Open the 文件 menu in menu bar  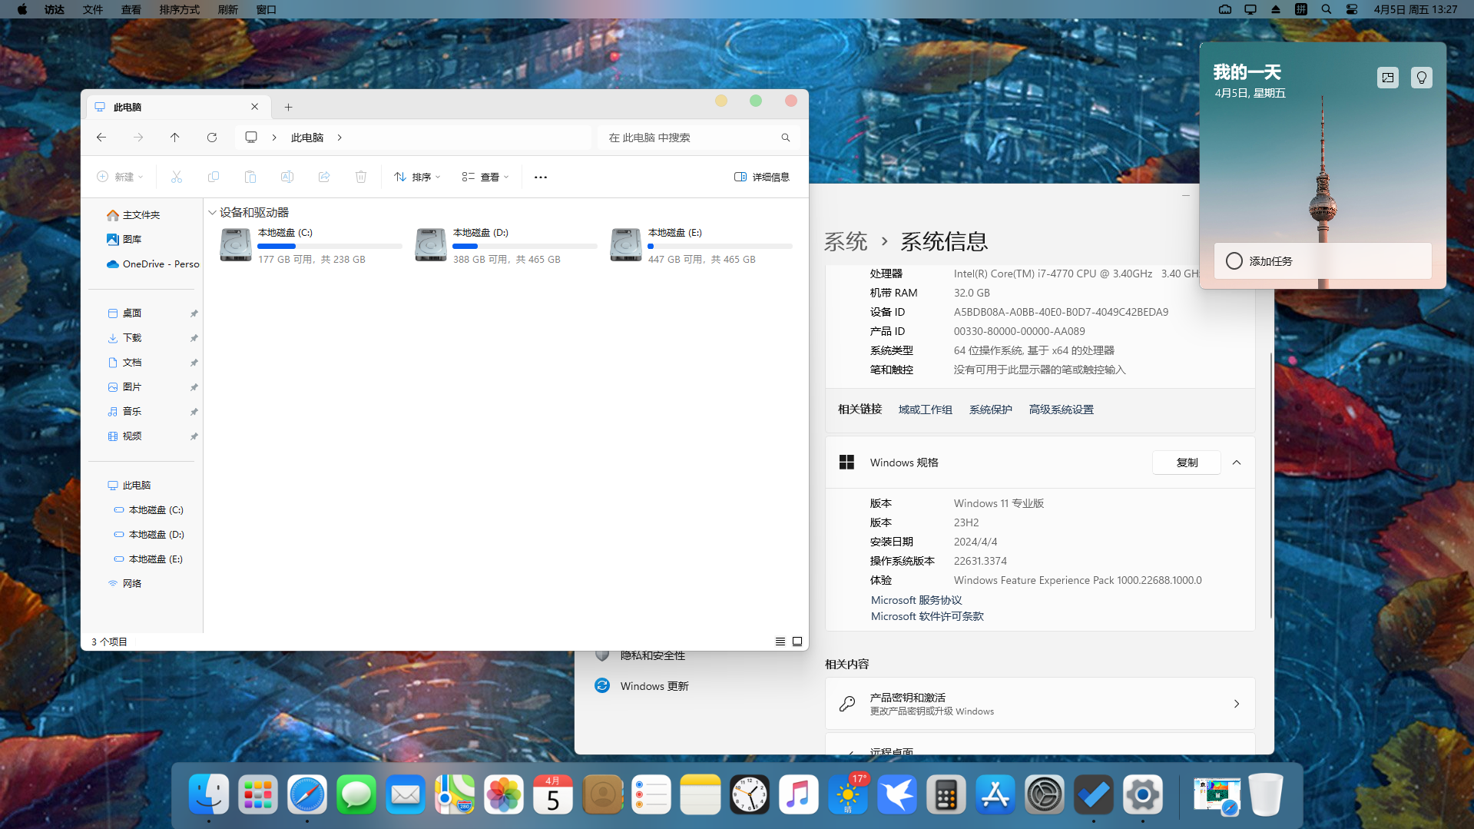click(93, 9)
